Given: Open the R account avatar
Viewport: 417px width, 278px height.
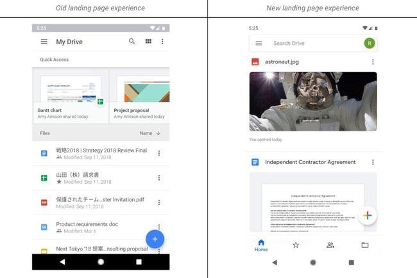Looking at the screenshot, I should (370, 43).
